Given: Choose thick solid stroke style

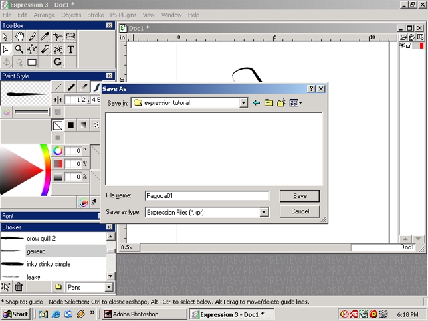Looking at the screenshot, I should (x=71, y=87).
